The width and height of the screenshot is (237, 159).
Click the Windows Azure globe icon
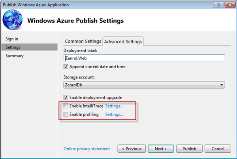coord(14,20)
